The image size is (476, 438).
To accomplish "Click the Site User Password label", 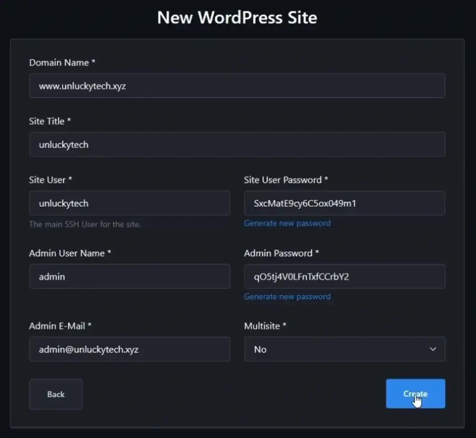I will click(286, 180).
